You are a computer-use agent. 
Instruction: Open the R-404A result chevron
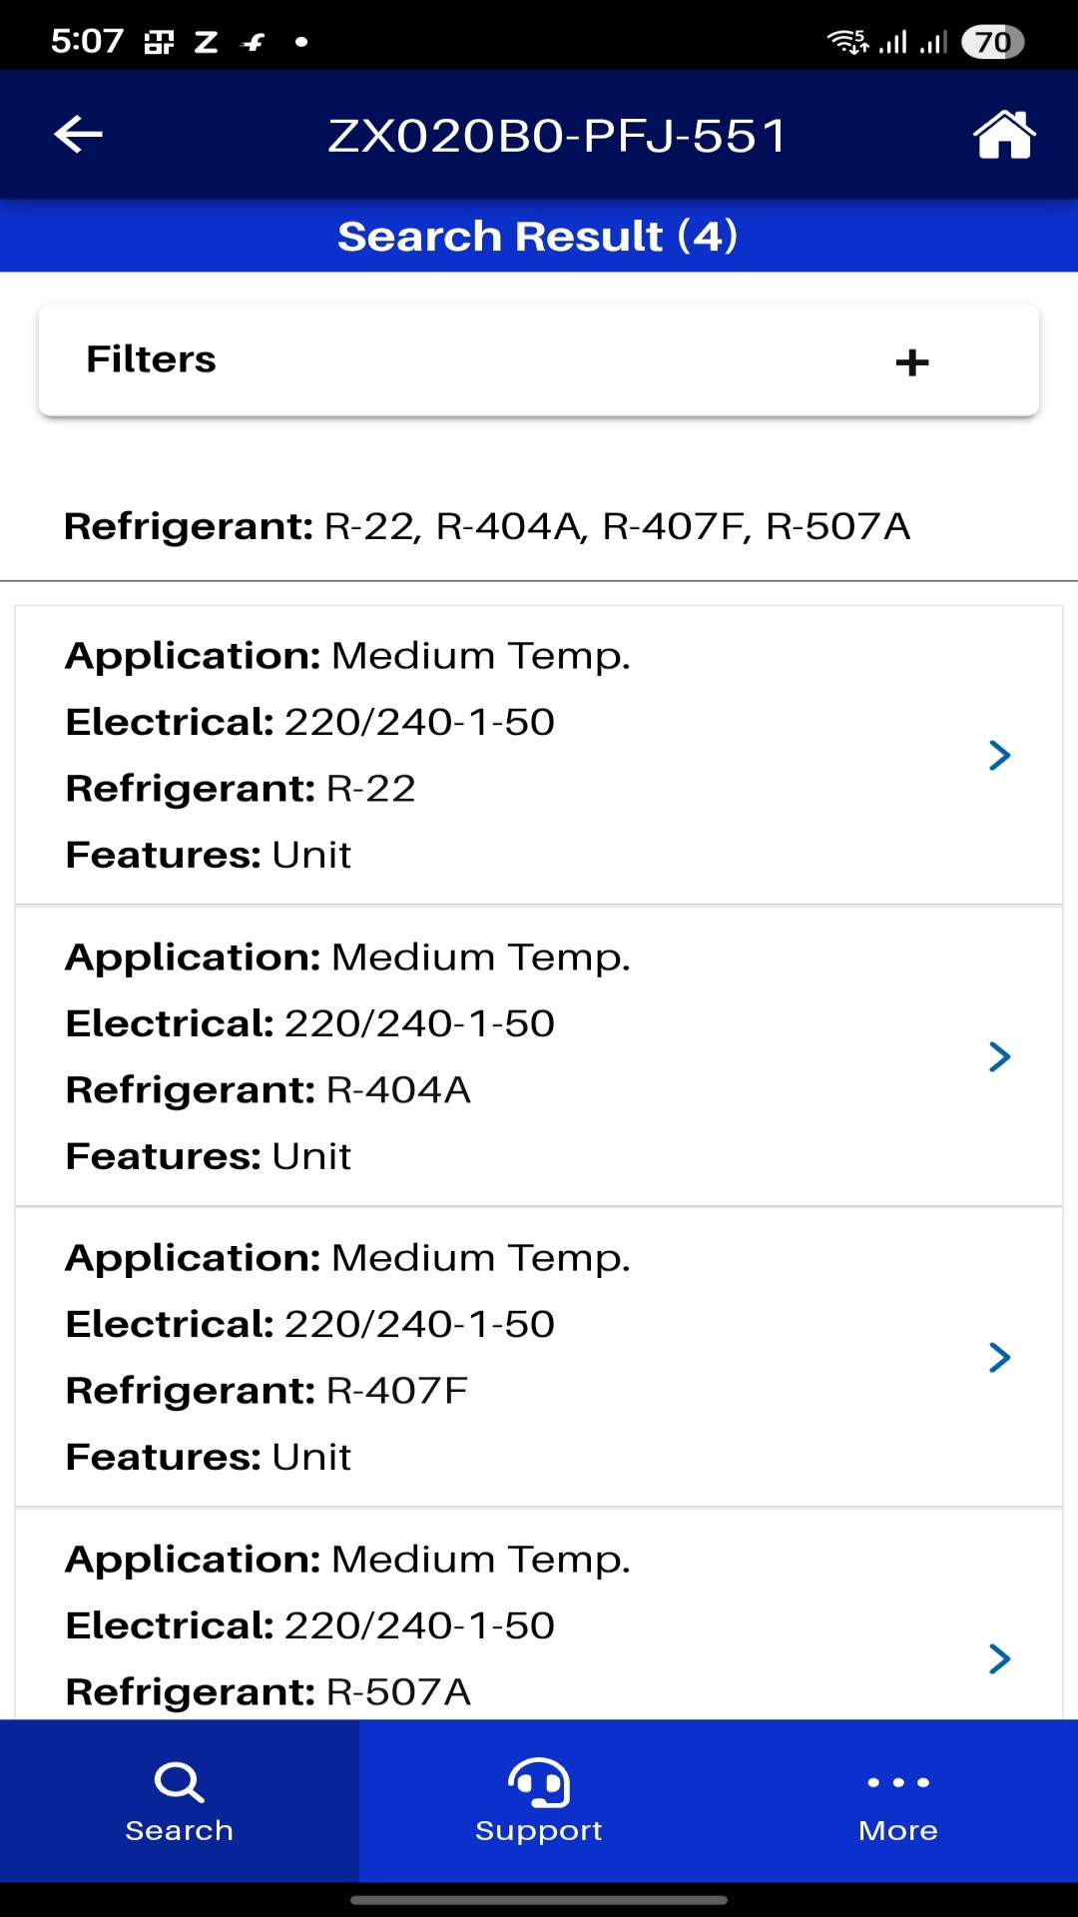pos(1000,1056)
